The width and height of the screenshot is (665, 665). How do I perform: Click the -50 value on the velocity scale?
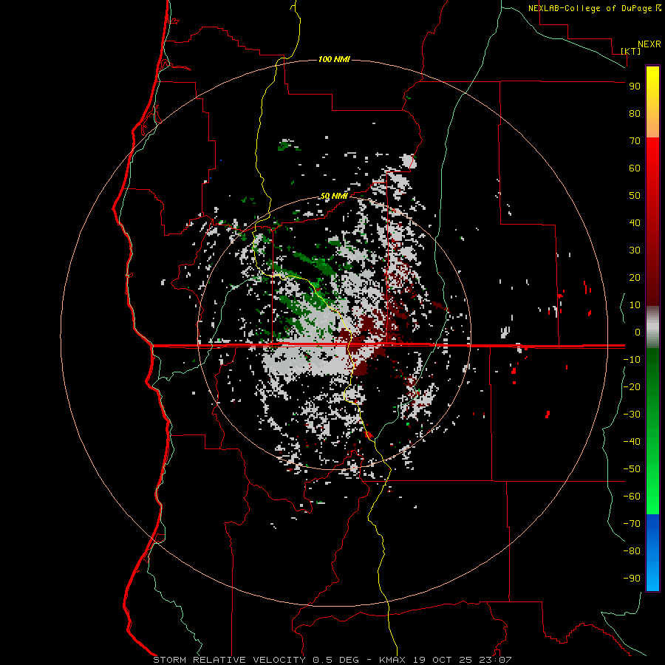click(x=632, y=469)
